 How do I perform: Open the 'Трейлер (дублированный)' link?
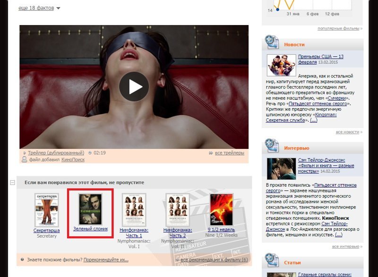(x=56, y=153)
